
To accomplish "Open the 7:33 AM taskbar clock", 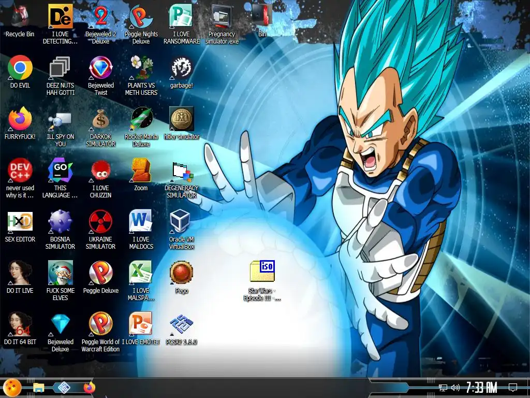I will pos(482,388).
